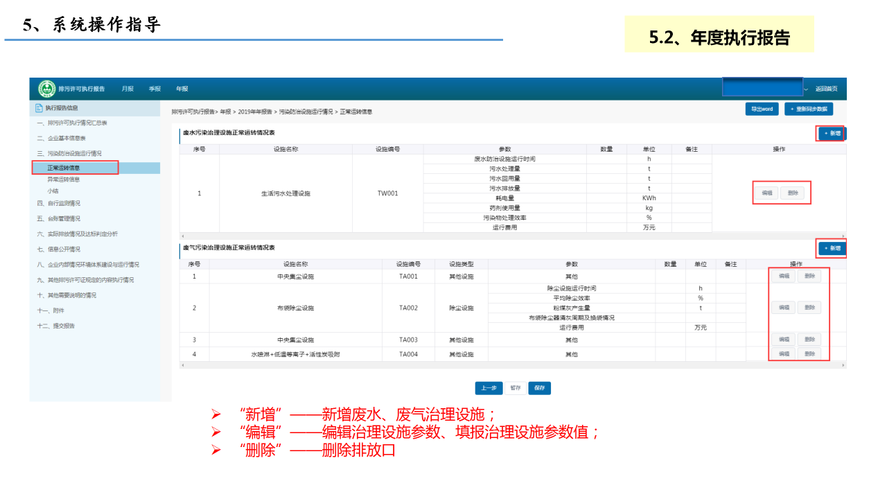Viewport: 887px width, 499px height.
Task: Click the 导出word button
Action: 762,109
